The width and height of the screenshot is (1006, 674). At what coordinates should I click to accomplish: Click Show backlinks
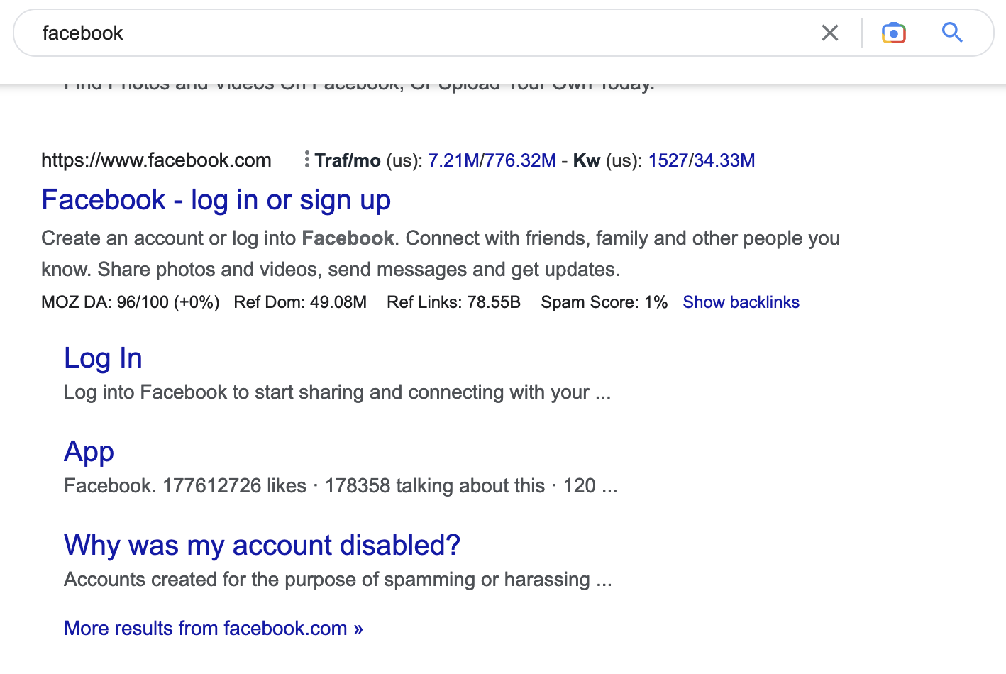pyautogui.click(x=741, y=302)
